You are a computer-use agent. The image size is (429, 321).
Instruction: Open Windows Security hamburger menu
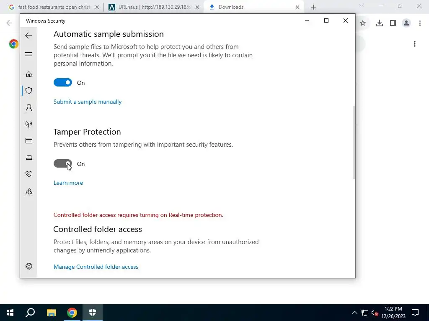28,54
